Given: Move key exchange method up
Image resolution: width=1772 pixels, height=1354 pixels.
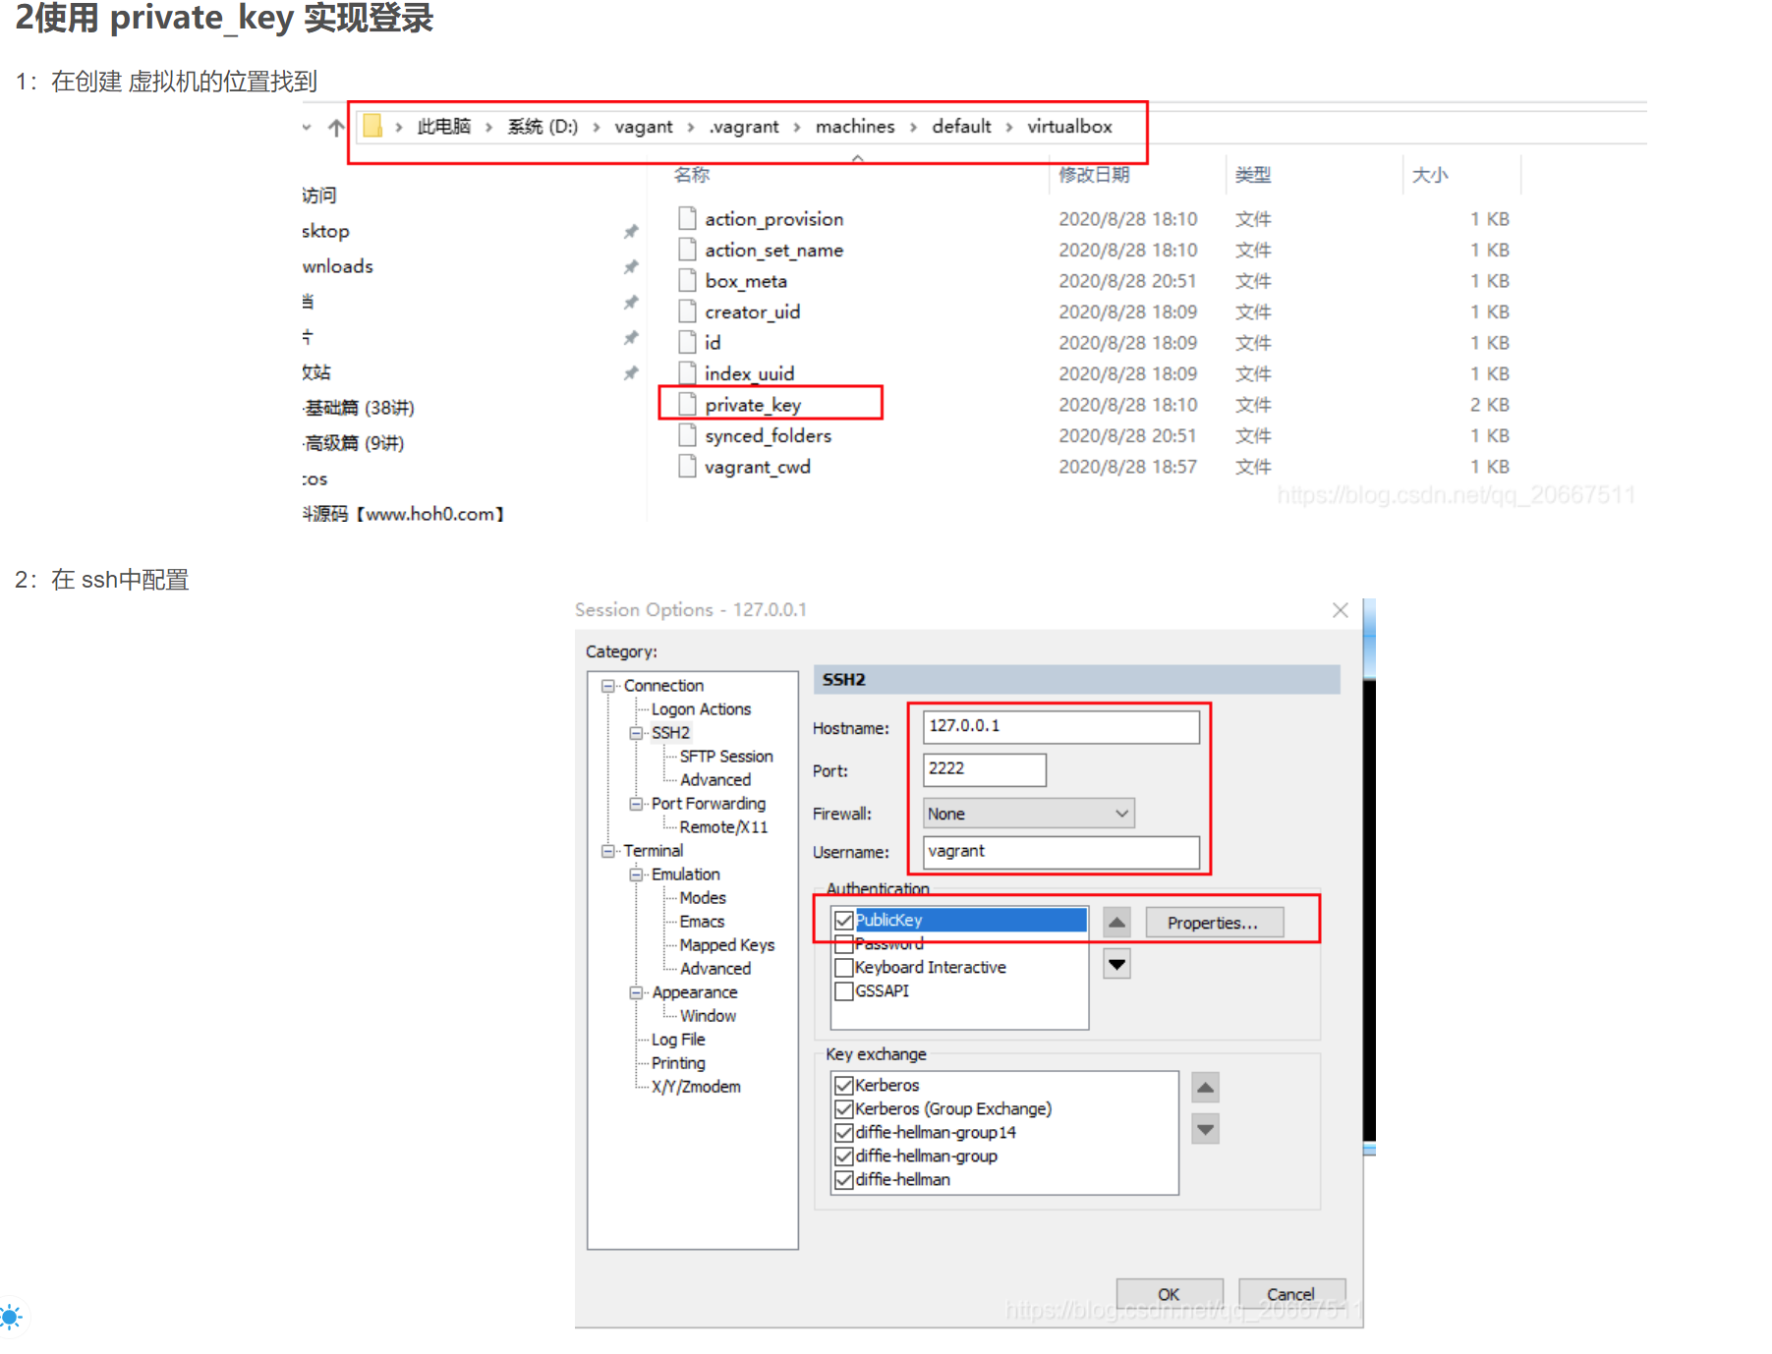Looking at the screenshot, I should click(1206, 1088).
